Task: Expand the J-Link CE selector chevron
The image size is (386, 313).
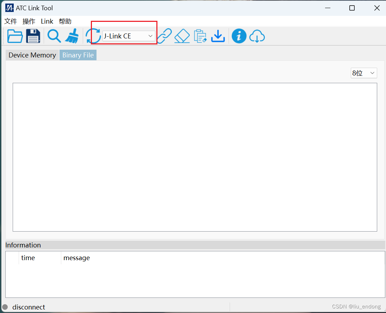Action: pyautogui.click(x=150, y=36)
